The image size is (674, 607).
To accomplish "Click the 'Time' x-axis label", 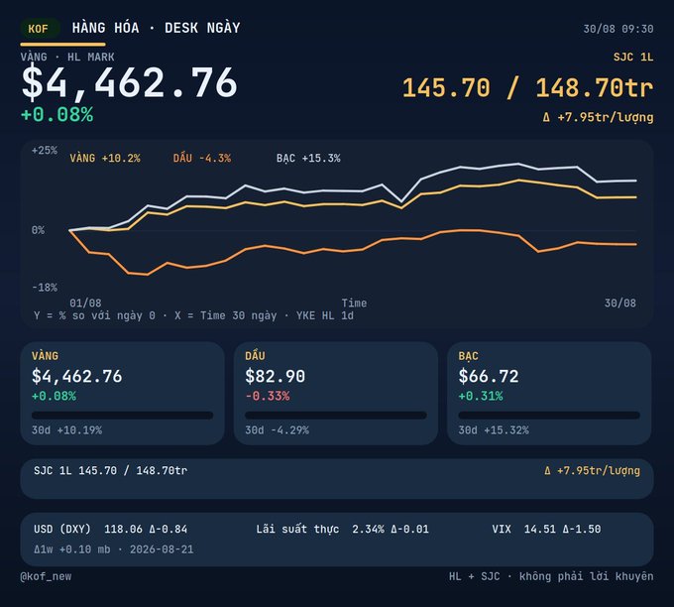I will tap(354, 303).
